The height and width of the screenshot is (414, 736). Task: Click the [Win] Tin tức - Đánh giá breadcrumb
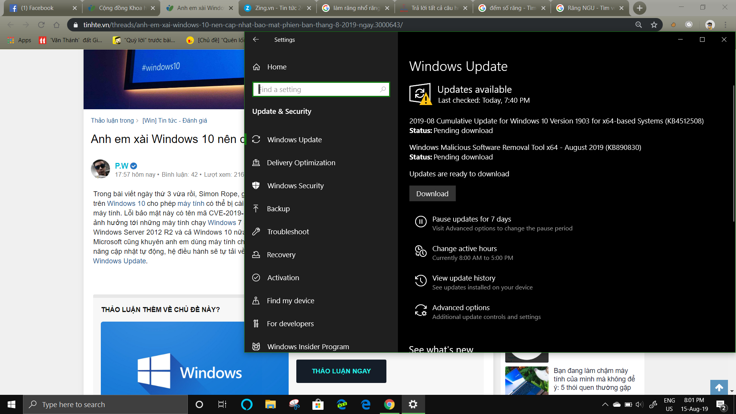click(x=174, y=120)
